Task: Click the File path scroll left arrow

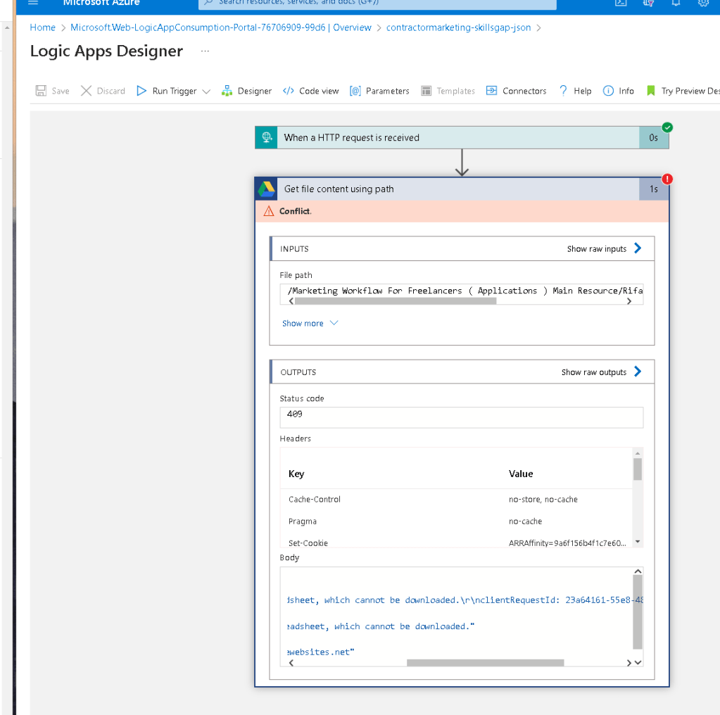Action: click(291, 301)
